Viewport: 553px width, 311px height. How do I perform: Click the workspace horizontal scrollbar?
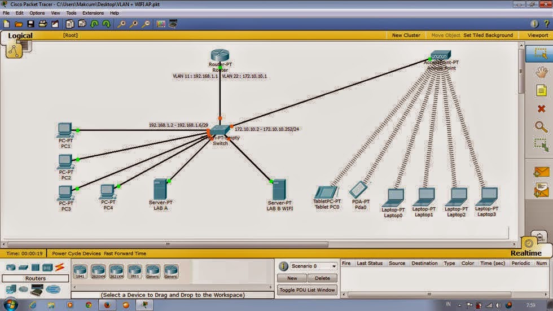pos(168,244)
